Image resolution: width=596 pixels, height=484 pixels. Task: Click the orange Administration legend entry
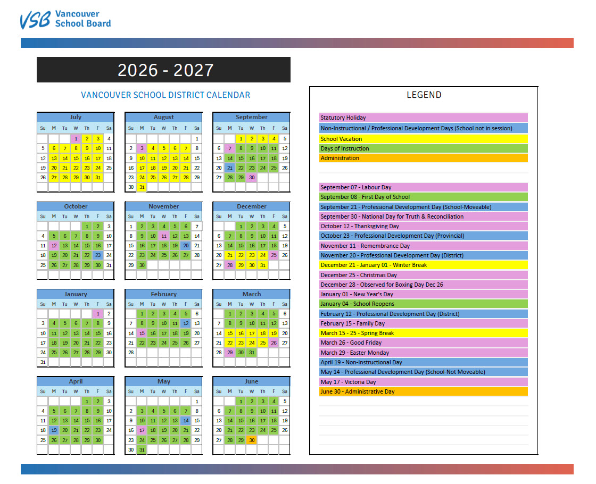coord(423,158)
